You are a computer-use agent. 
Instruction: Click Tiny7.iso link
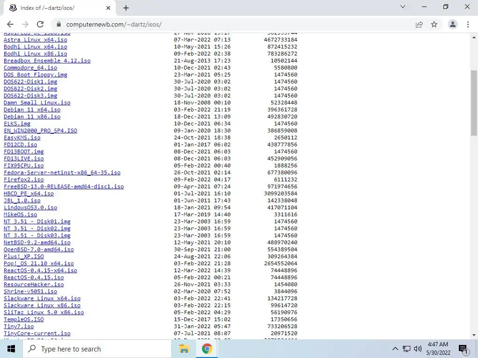coord(19,327)
